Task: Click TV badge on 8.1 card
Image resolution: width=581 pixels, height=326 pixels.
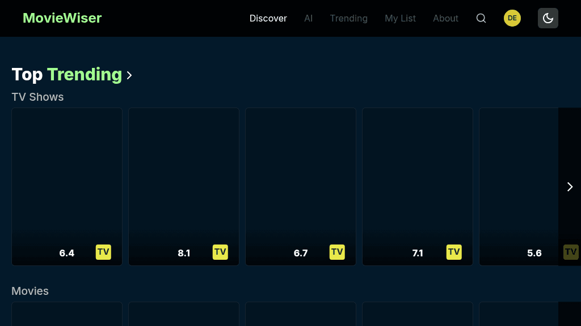Action: [x=220, y=252]
